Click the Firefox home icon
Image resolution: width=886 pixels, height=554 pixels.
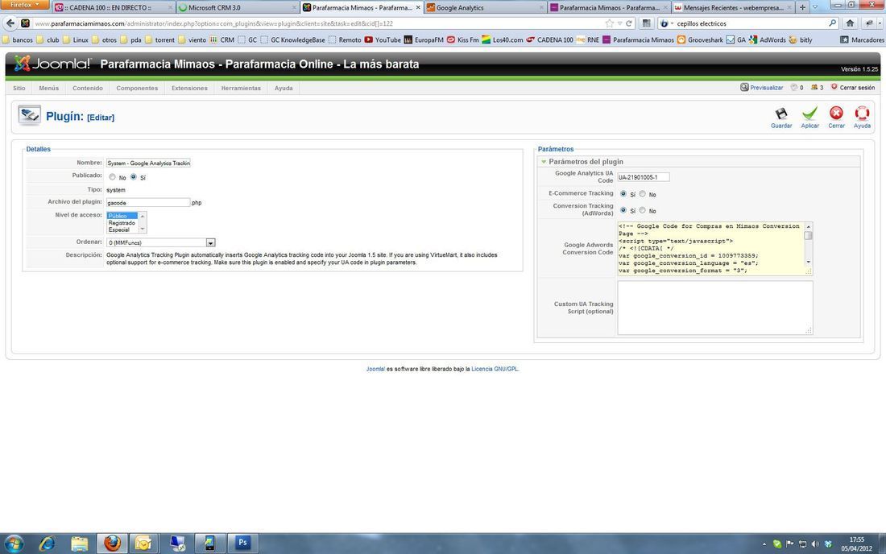(x=850, y=23)
